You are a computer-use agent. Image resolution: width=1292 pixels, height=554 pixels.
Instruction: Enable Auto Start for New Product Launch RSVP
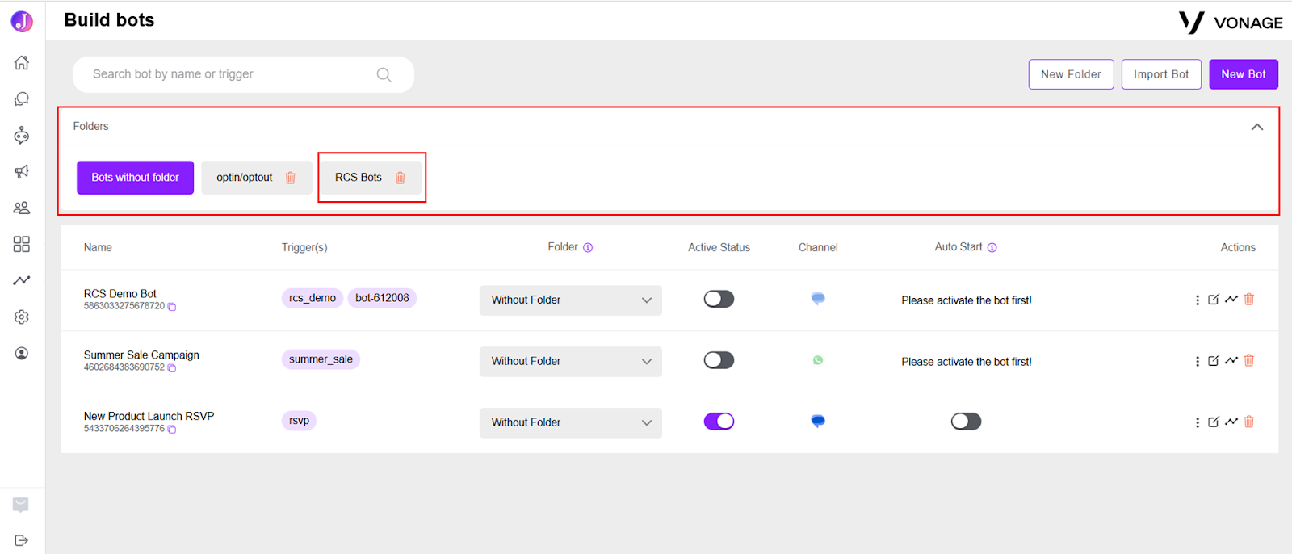pyautogui.click(x=966, y=422)
